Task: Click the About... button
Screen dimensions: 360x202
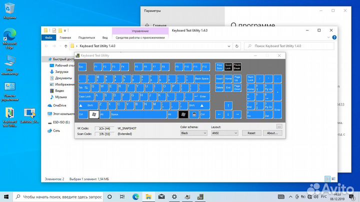Action: coord(272,133)
